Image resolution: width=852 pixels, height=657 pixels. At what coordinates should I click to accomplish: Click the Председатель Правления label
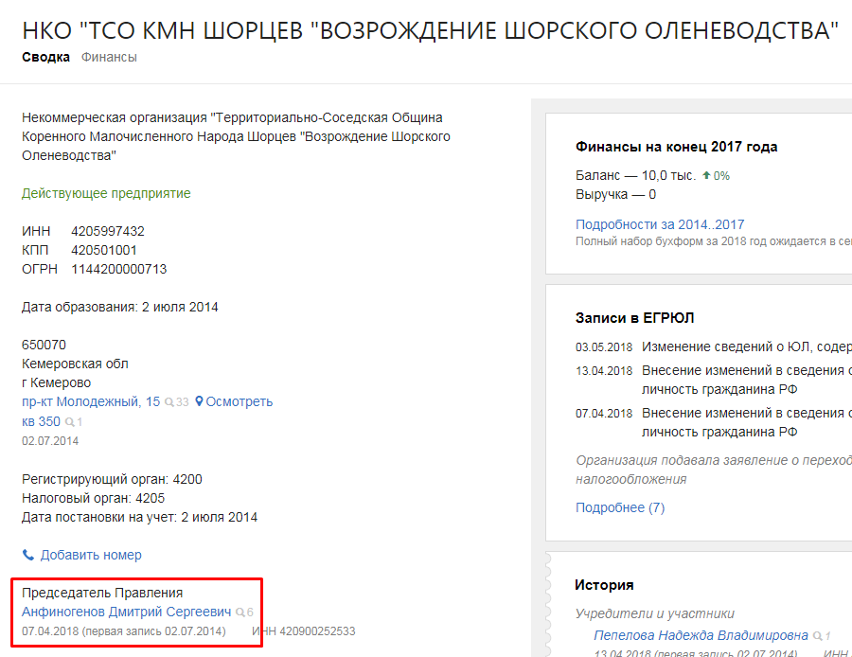(102, 593)
